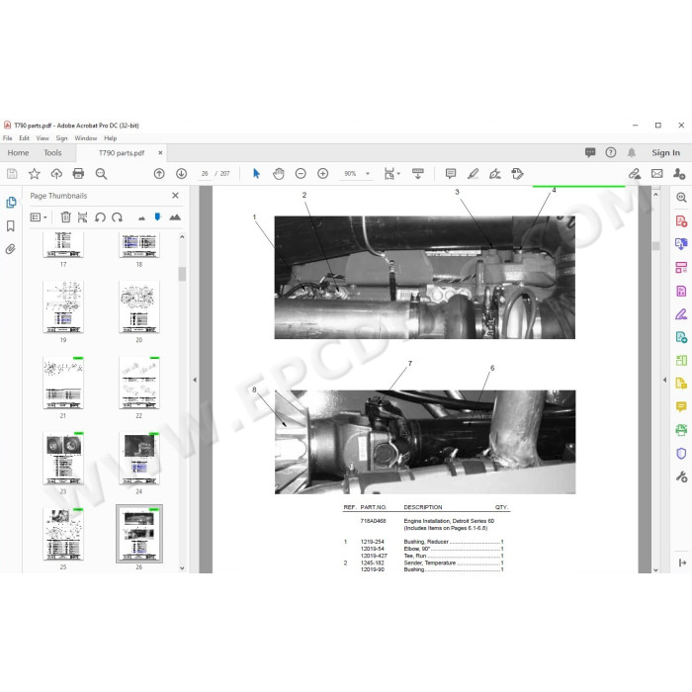692x692 pixels.
Task: Click the page number field
Action: pyautogui.click(x=205, y=174)
